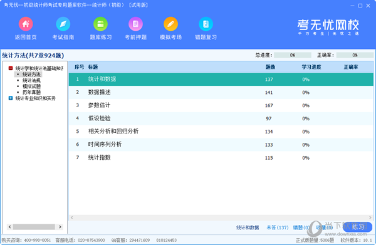Collapse the 统计学和统计法基础知识 tree node
The image size is (376, 245).
coord(11,68)
